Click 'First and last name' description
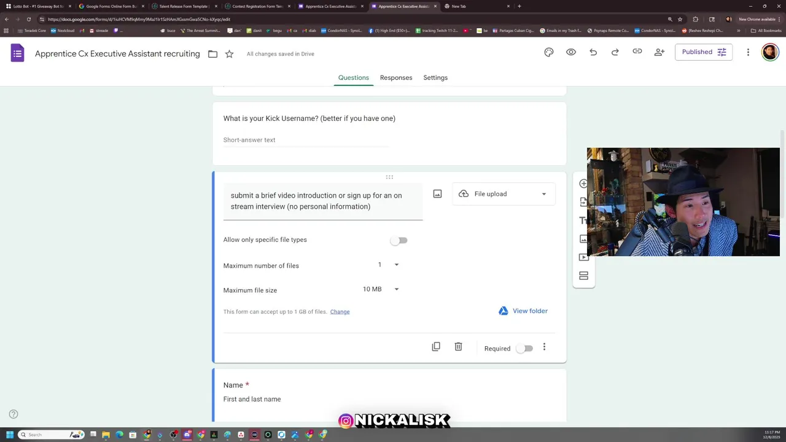This screenshot has height=442, width=786. [x=252, y=399]
